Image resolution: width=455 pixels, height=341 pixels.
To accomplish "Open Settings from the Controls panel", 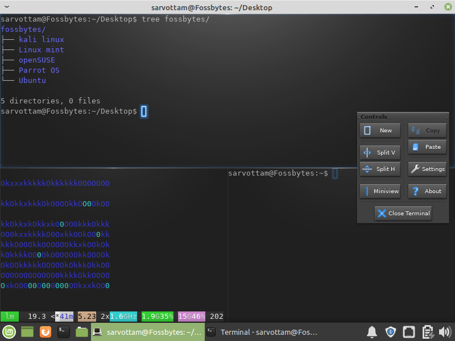I will click(x=427, y=169).
